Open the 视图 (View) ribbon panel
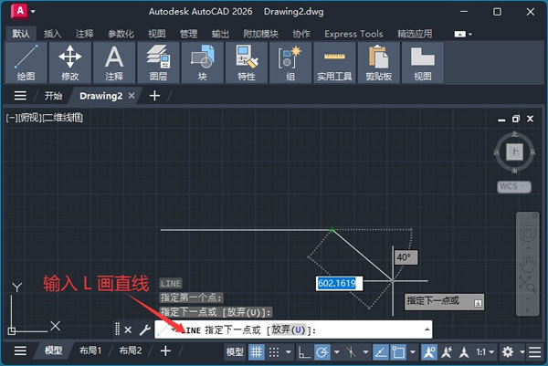 click(422, 62)
